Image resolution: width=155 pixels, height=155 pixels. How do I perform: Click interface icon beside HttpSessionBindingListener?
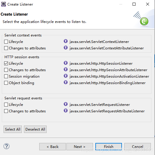coord(66,82)
